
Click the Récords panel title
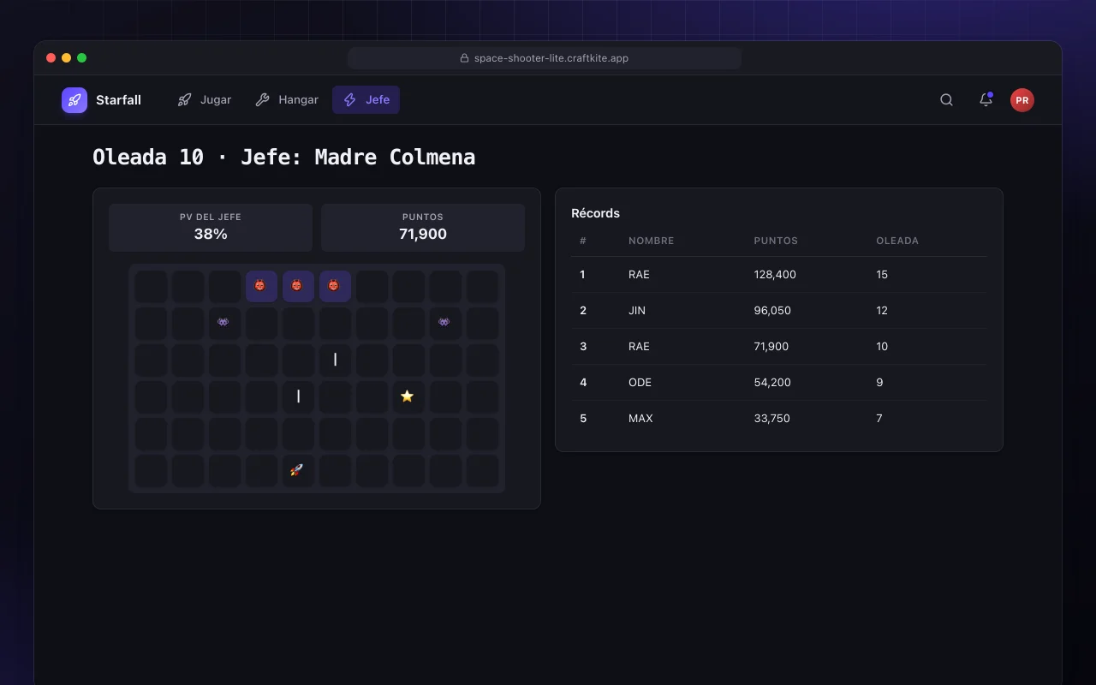click(x=596, y=213)
